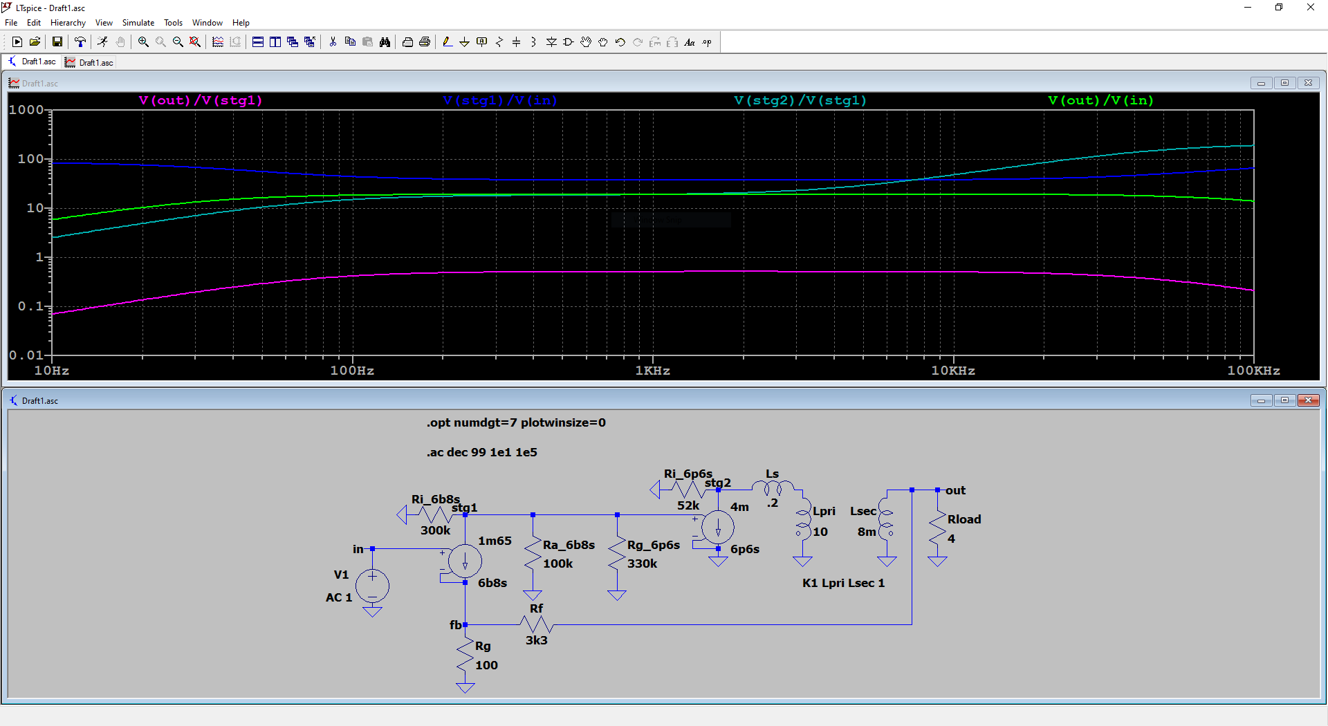
Task: Open the Control Panel hammer icon
Action: (80, 42)
